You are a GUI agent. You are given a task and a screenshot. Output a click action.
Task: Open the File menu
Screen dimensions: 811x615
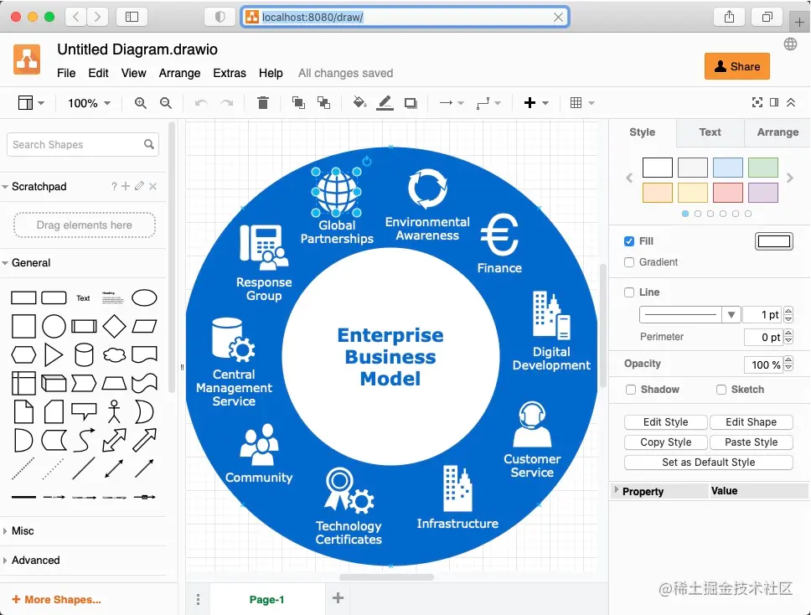tap(66, 73)
